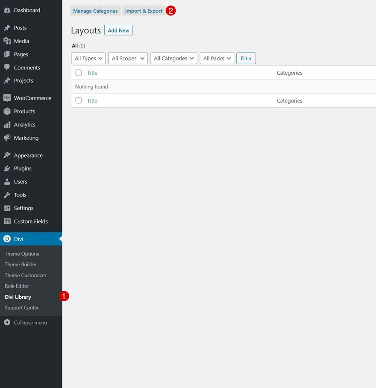Click the Add New layout button
The image size is (376, 388).
[118, 30]
